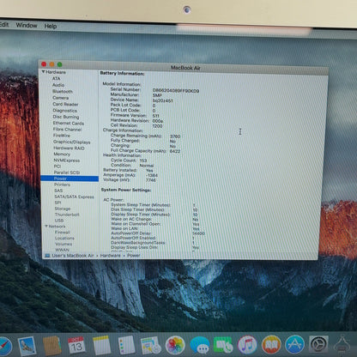This screenshot has width=357, height=357.
Task: Open the Window menu
Action: (x=27, y=26)
